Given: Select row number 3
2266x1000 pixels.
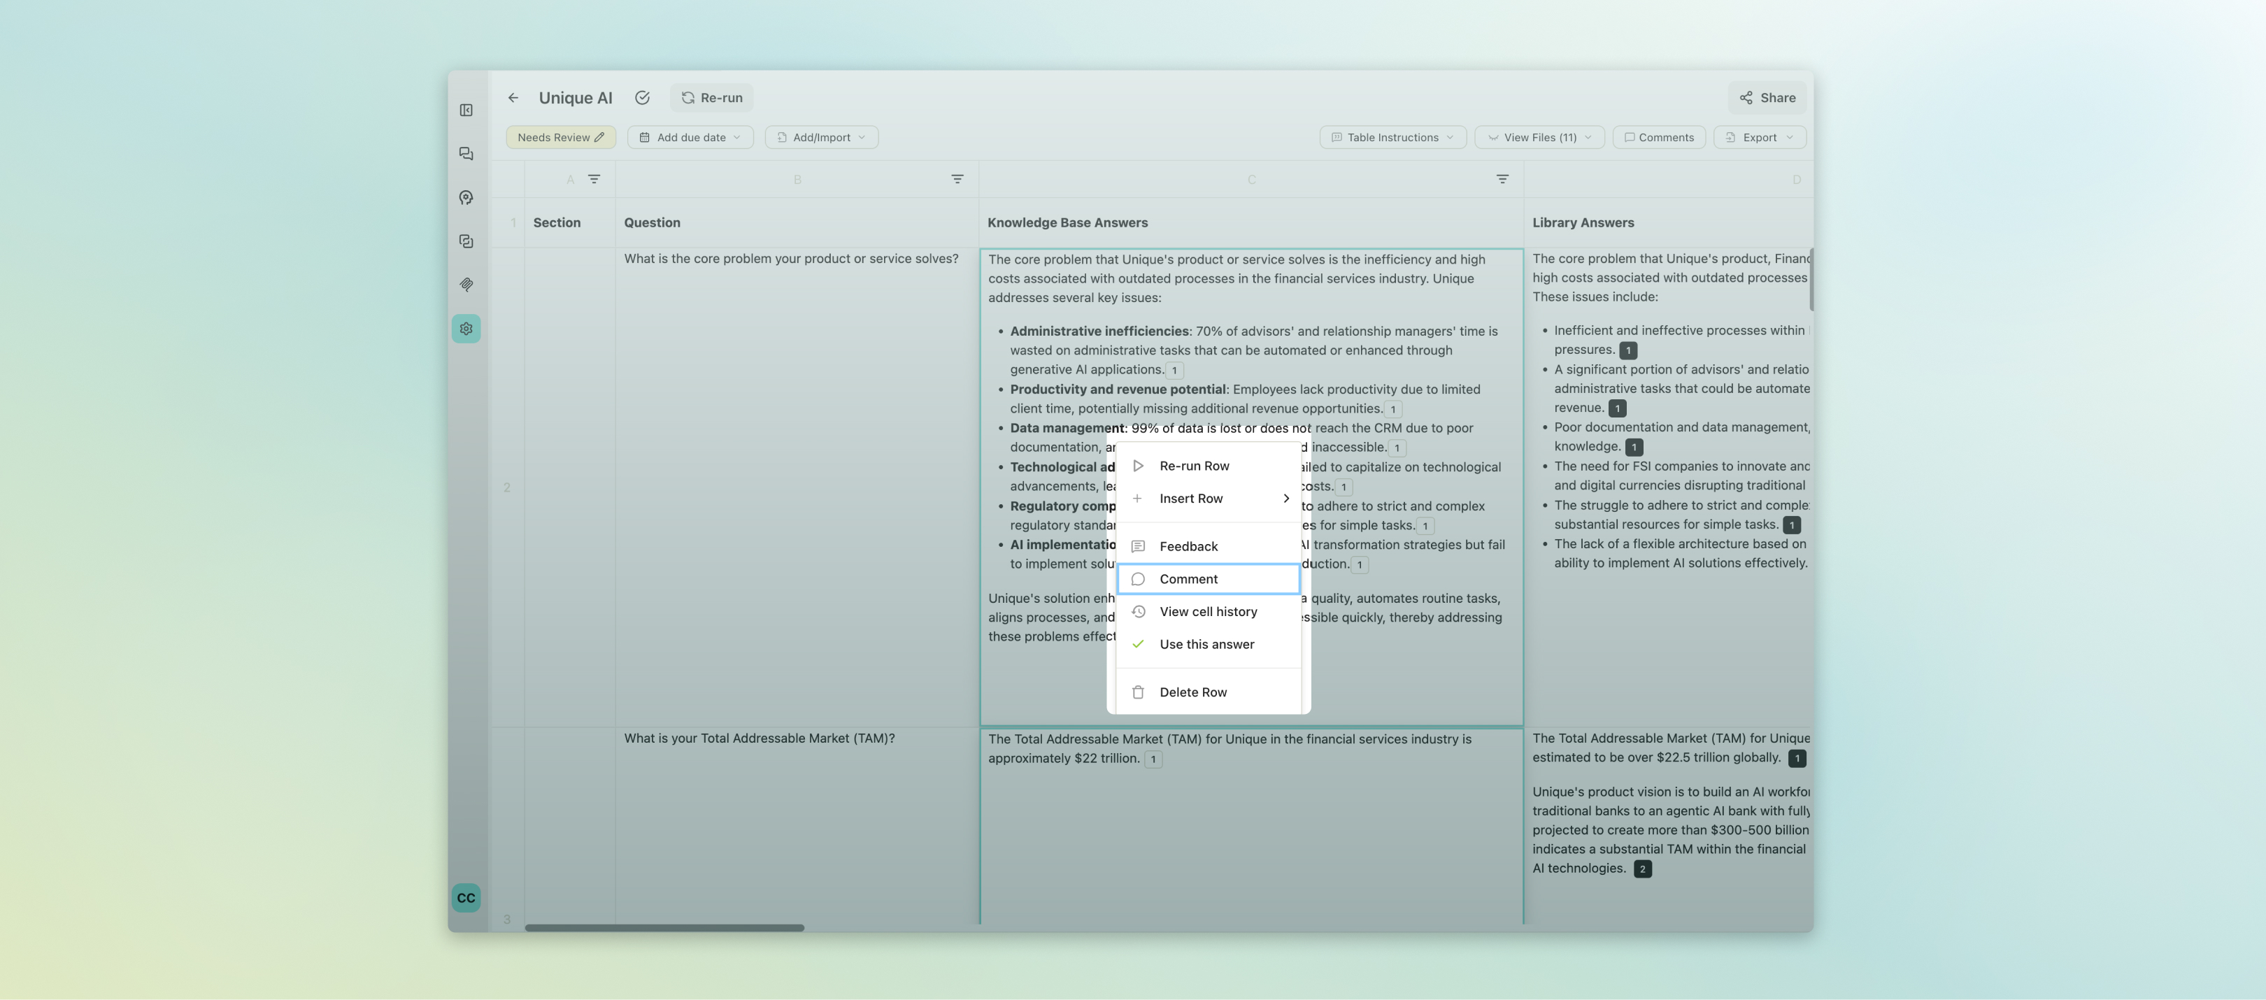Looking at the screenshot, I should point(506,919).
